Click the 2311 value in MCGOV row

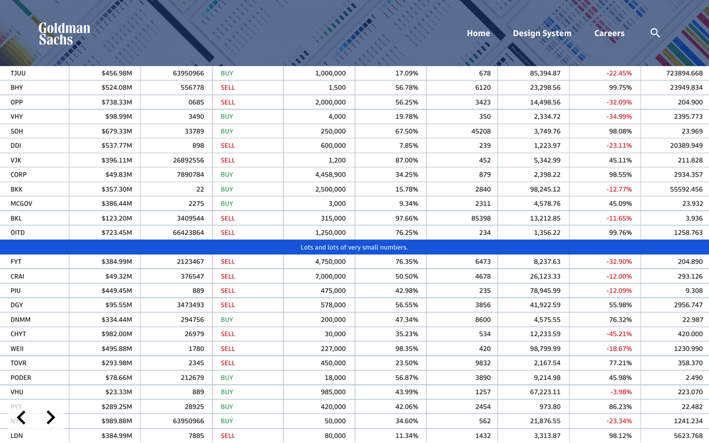tap(483, 204)
